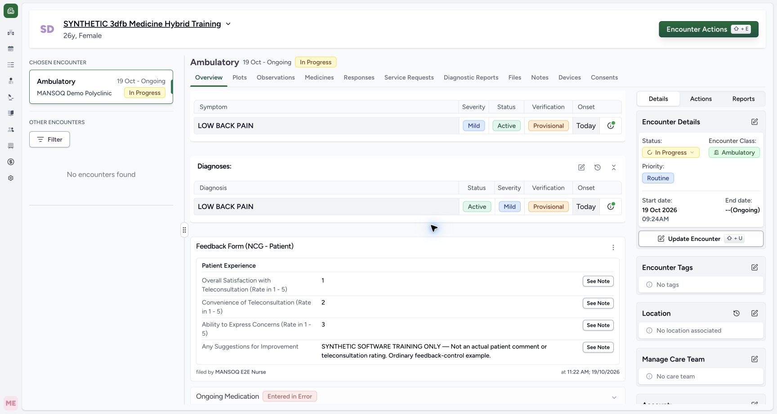Open the settings gear sidebar icon

coord(11,178)
